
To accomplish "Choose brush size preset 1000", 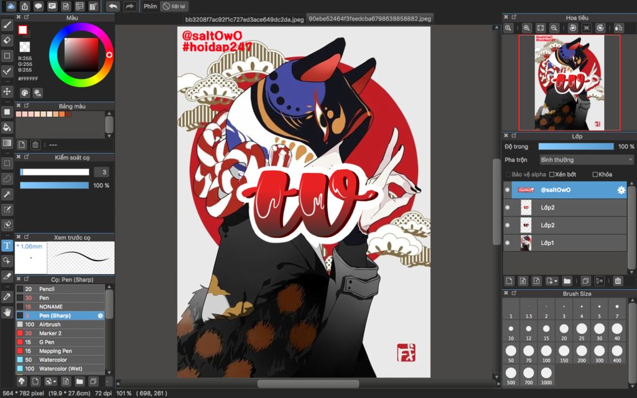I will (546, 375).
